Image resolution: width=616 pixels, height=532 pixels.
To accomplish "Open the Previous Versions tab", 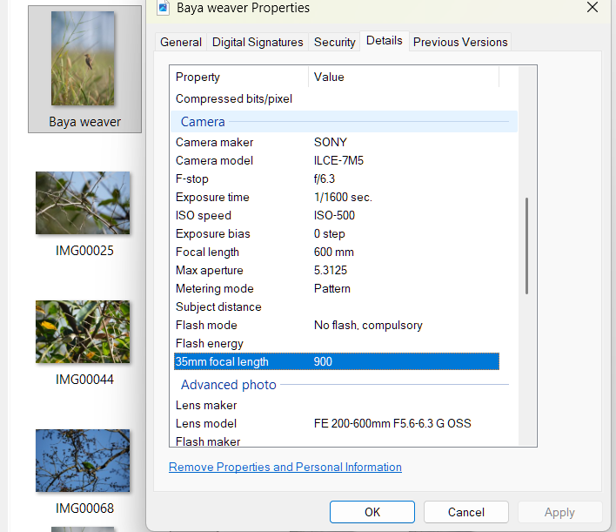I will point(460,42).
